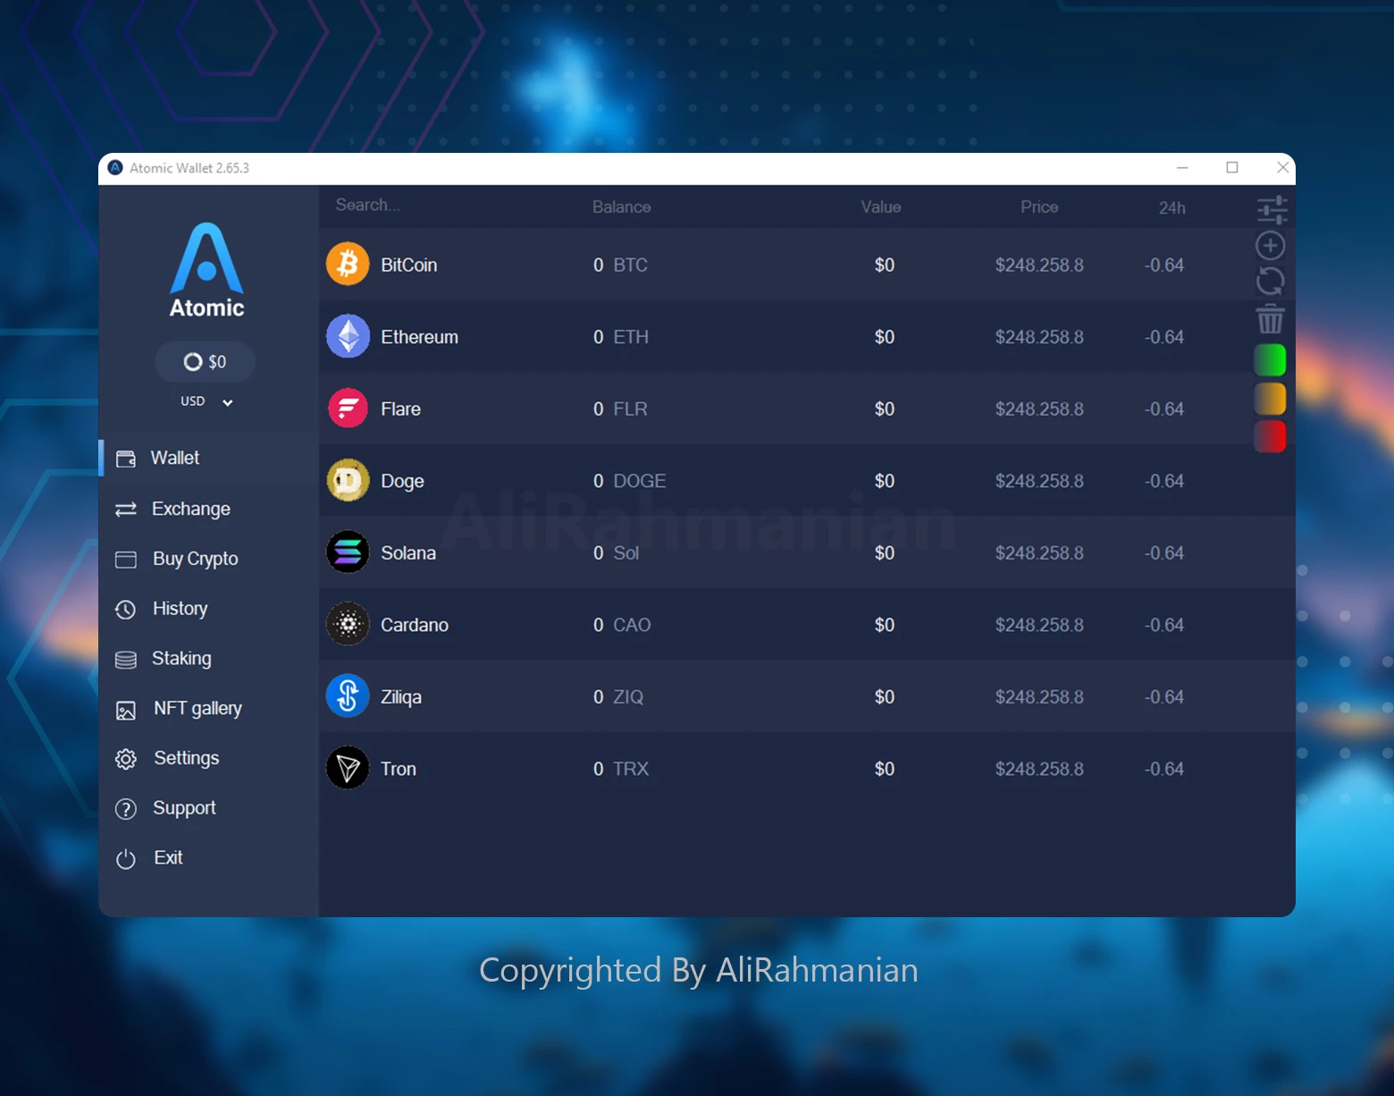Click the add coin plus icon
Viewport: 1394px width, 1096px height.
tap(1270, 245)
